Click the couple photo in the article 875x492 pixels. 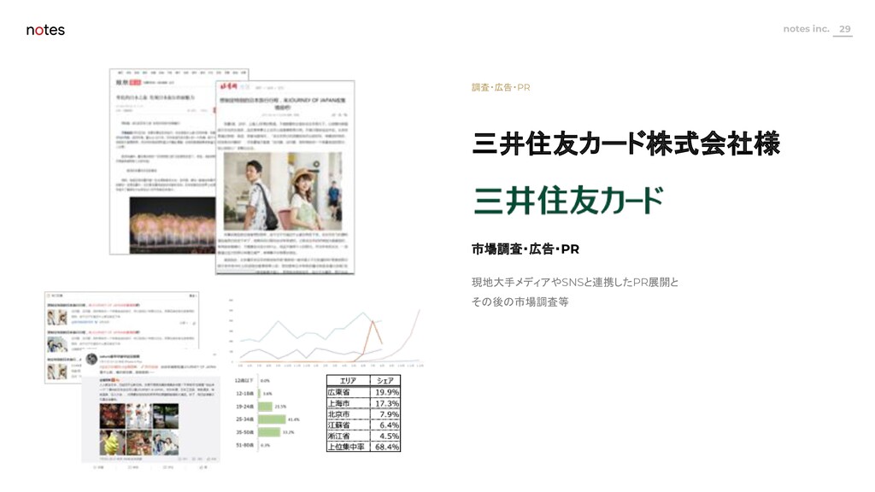pos(283,191)
